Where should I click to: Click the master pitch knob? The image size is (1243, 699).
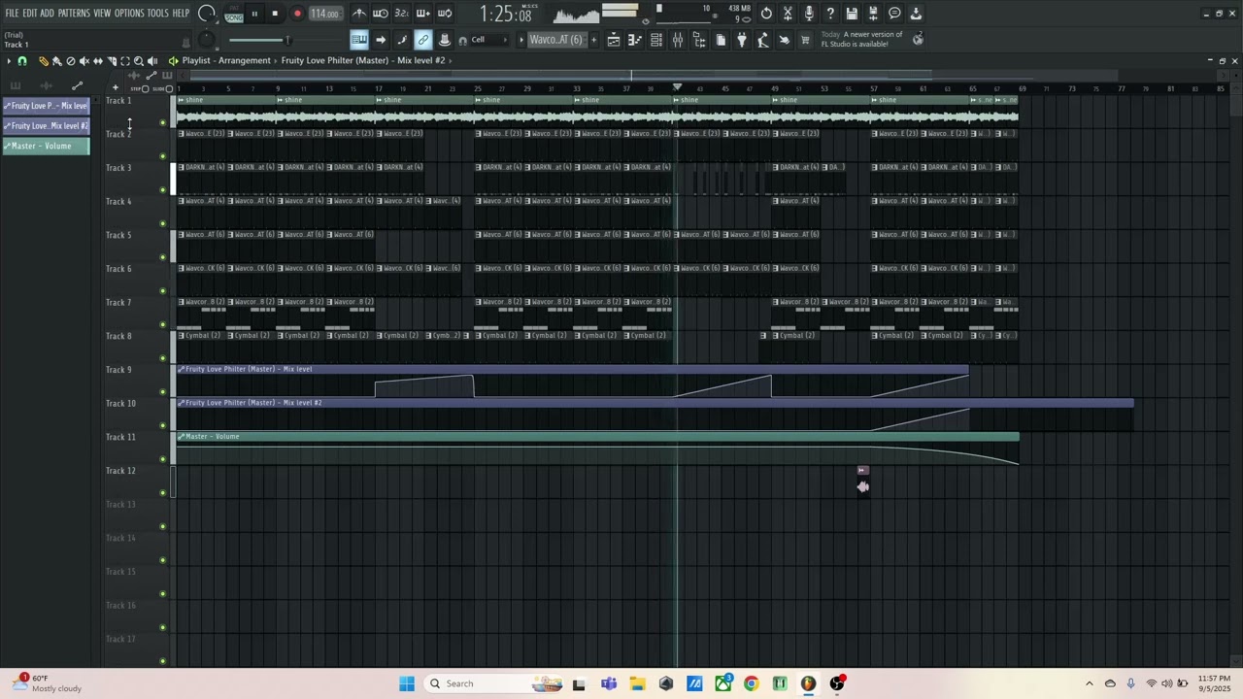(206, 40)
